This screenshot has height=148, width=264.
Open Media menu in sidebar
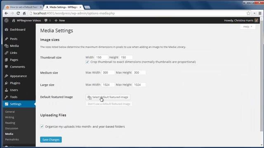(14, 46)
